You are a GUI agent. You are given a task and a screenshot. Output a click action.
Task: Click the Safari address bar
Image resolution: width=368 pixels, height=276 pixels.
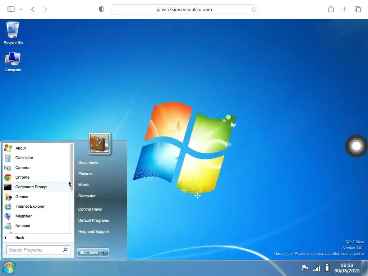184,9
